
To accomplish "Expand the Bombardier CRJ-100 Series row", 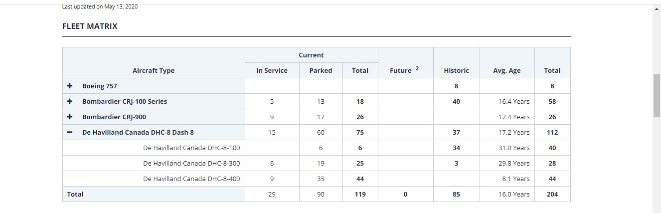I will 70,101.
